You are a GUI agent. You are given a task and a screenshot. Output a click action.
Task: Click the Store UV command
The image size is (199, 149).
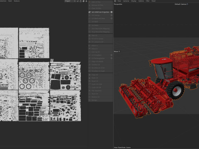tap(100, 94)
